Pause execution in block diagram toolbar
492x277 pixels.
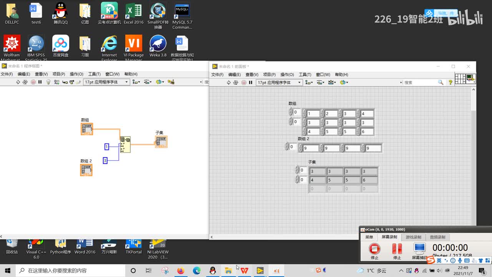pos(40,82)
